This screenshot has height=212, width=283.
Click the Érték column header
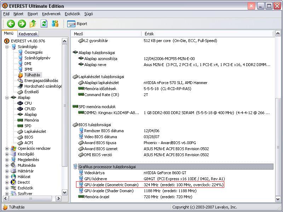[207, 34]
